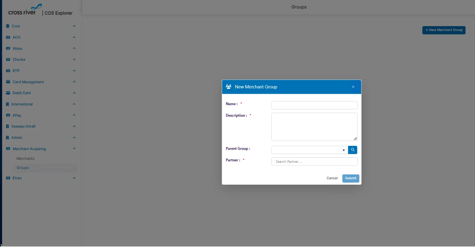Click the Core database icon in sidebar

[8, 26]
